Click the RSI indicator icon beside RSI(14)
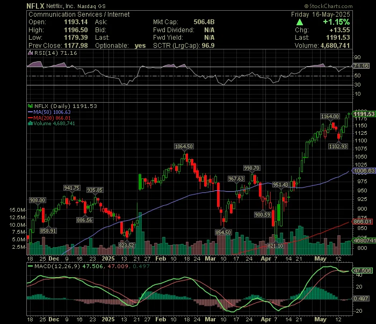The width and height of the screenshot is (376, 324). click(x=30, y=53)
